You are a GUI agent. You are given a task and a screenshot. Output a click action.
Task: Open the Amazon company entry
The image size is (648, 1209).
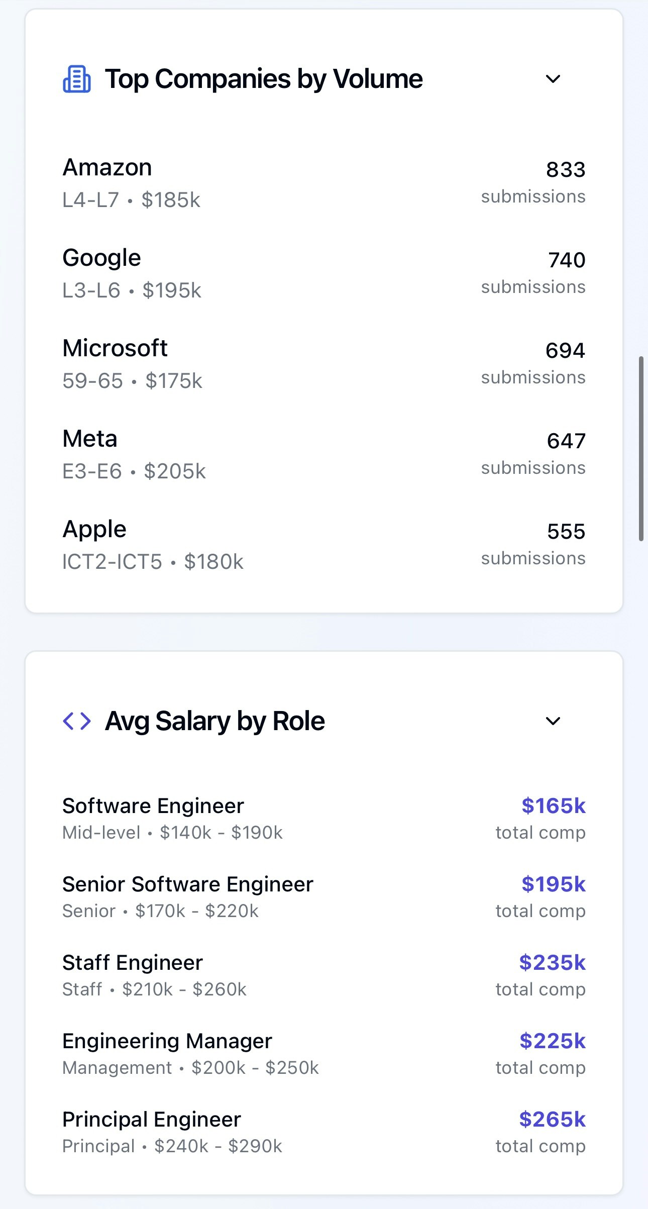point(324,182)
